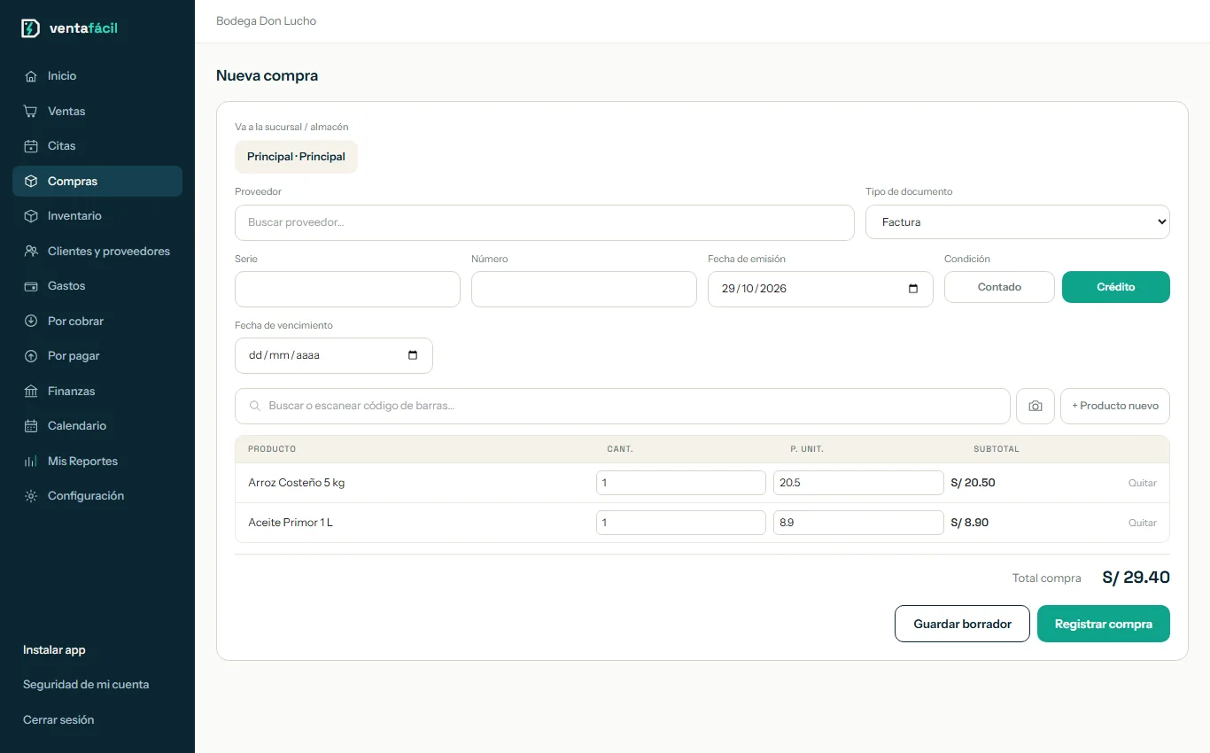This screenshot has height=753, width=1210.
Task: Open Clientes y proveedores label
Action: (x=109, y=252)
